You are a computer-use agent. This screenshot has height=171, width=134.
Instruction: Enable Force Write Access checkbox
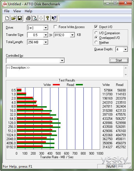(55, 27)
